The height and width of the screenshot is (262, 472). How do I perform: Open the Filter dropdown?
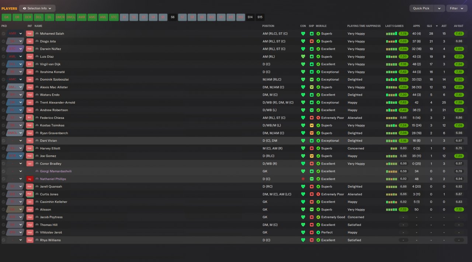(457, 8)
